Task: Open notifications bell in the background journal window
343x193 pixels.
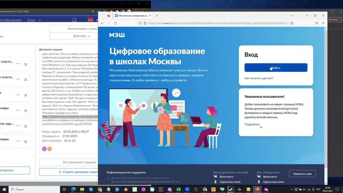Action: click(x=74, y=20)
